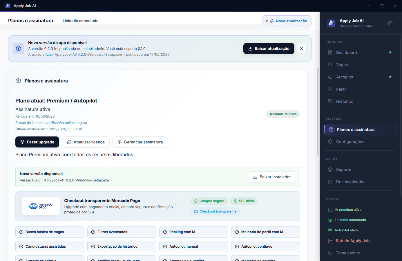Click the Tema escuro moon icon
This screenshot has height=261, width=402.
click(x=330, y=253)
